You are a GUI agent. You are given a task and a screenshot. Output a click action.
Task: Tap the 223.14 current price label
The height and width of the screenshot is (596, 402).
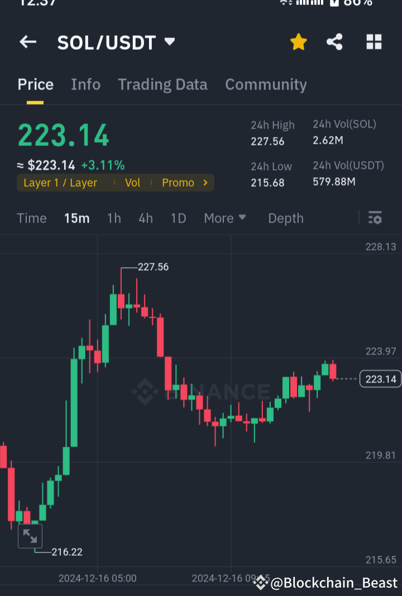pos(380,379)
